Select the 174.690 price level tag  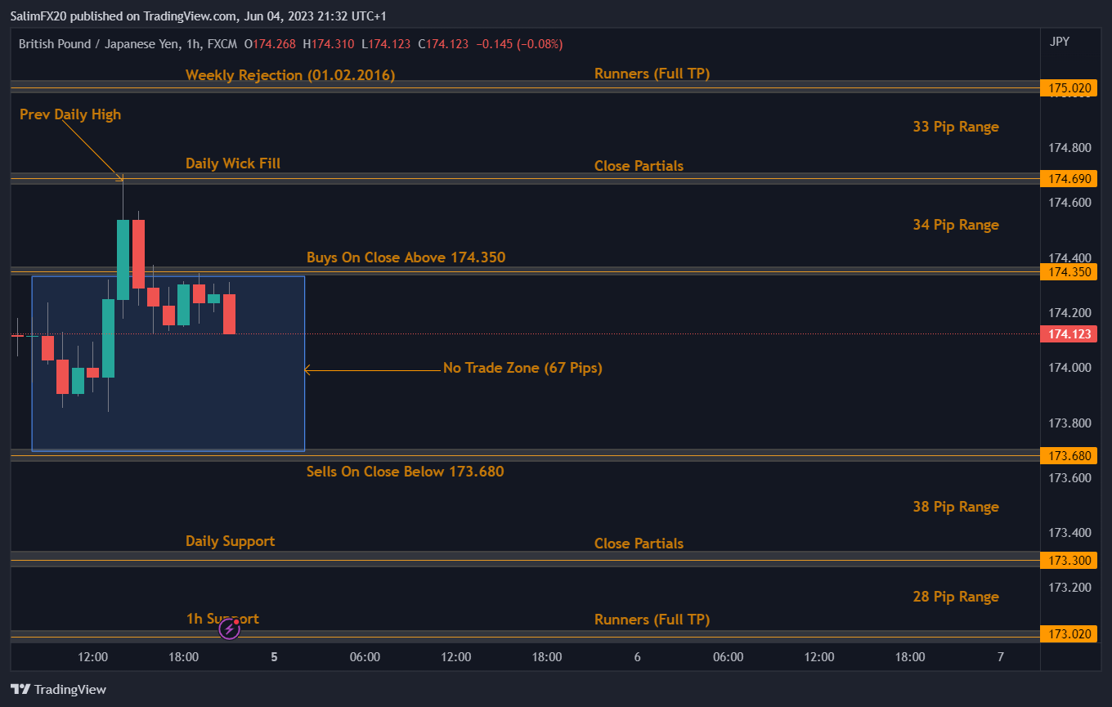tap(1068, 178)
